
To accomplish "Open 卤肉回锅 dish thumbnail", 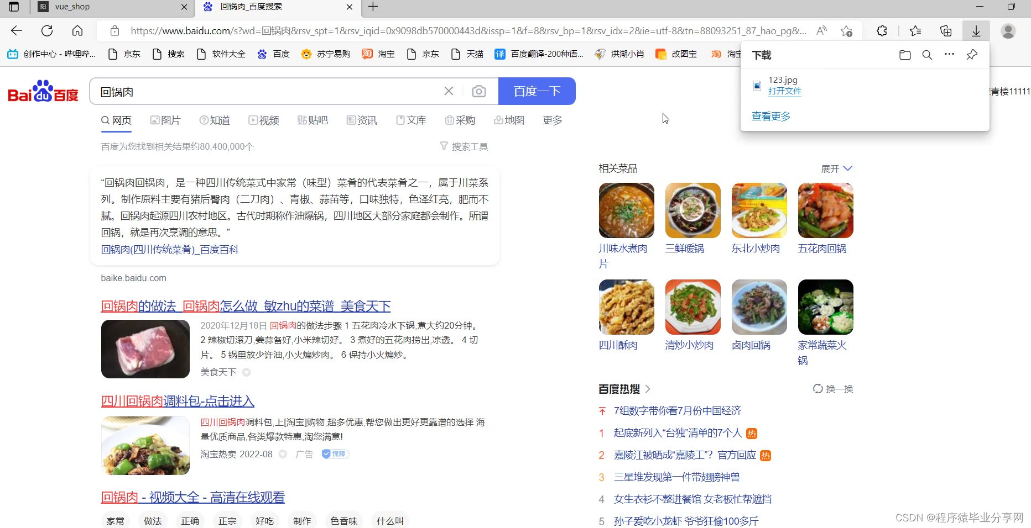I will [759, 307].
